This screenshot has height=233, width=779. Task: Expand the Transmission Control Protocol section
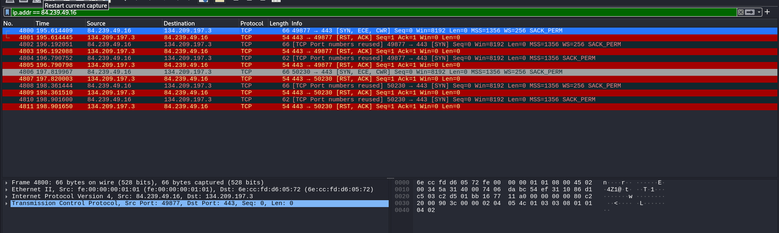(6, 203)
